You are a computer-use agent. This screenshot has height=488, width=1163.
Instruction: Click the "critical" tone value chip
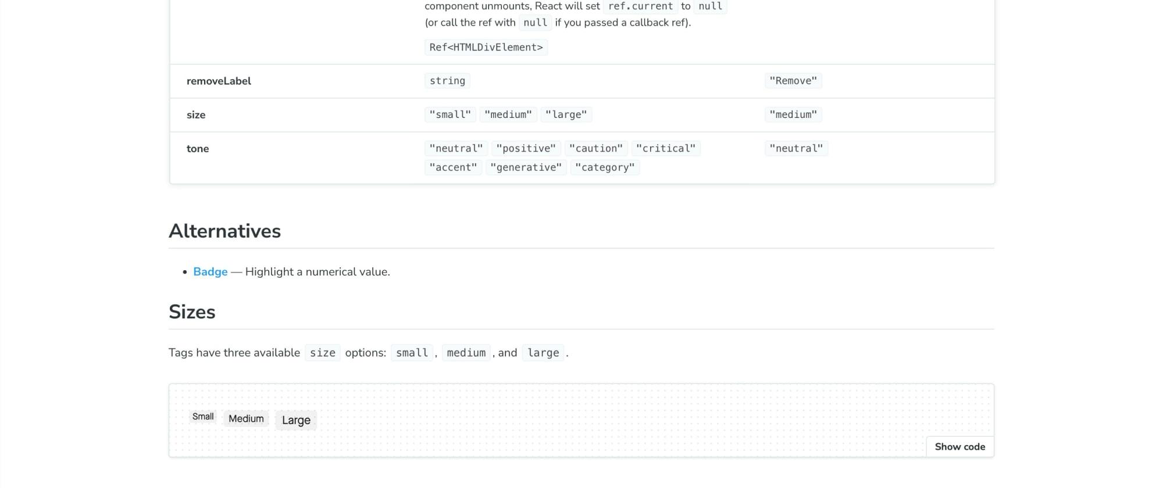665,148
